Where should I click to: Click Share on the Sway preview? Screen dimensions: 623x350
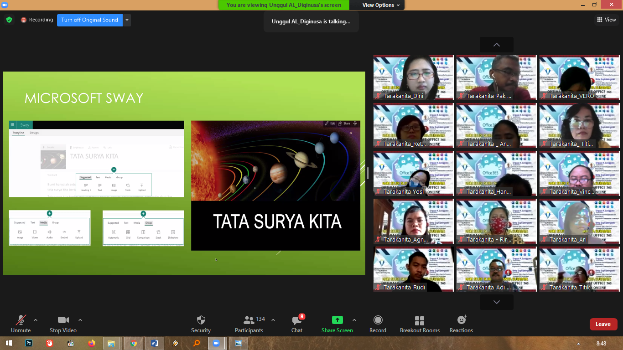[x=344, y=124]
